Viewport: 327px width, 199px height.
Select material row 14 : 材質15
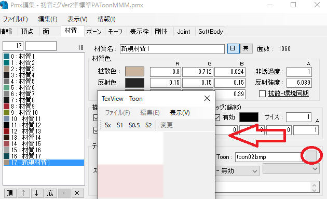[x=44, y=143]
